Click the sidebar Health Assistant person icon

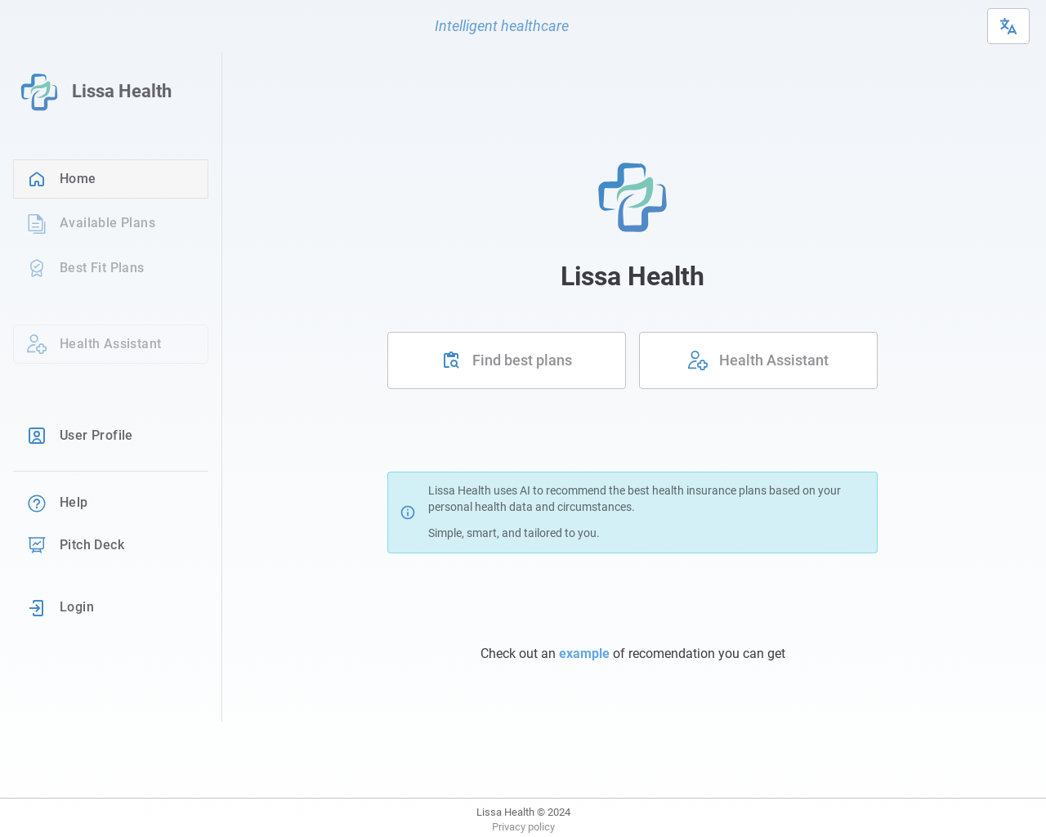point(37,344)
